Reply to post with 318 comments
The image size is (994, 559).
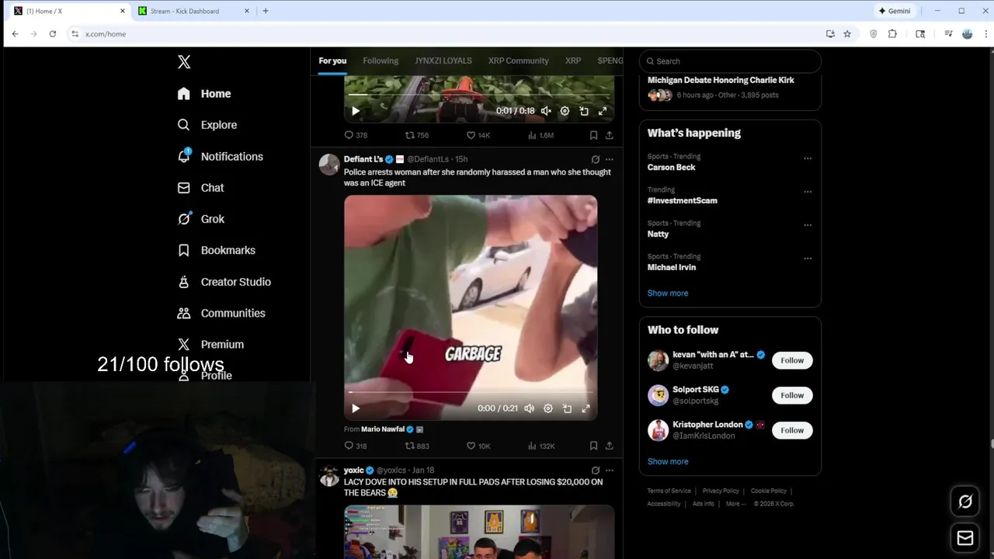[x=356, y=446]
